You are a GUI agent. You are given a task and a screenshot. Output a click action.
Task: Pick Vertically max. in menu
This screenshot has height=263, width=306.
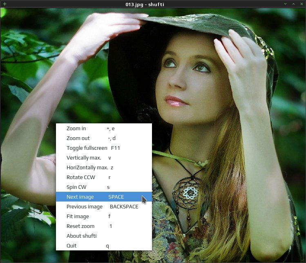104,158
